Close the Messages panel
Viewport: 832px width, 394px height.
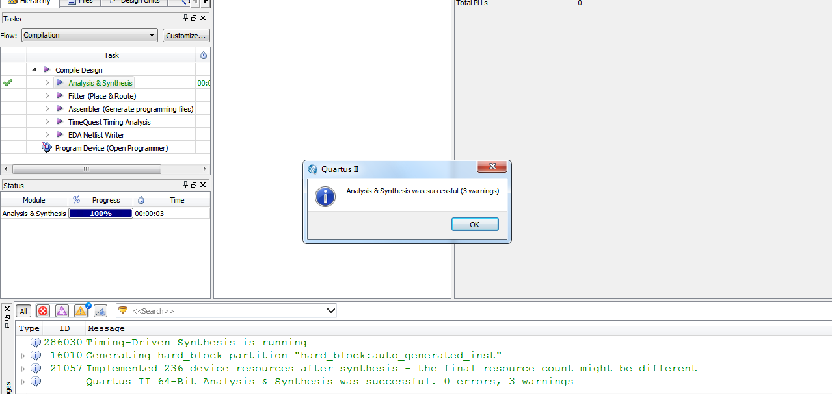[x=7, y=309]
